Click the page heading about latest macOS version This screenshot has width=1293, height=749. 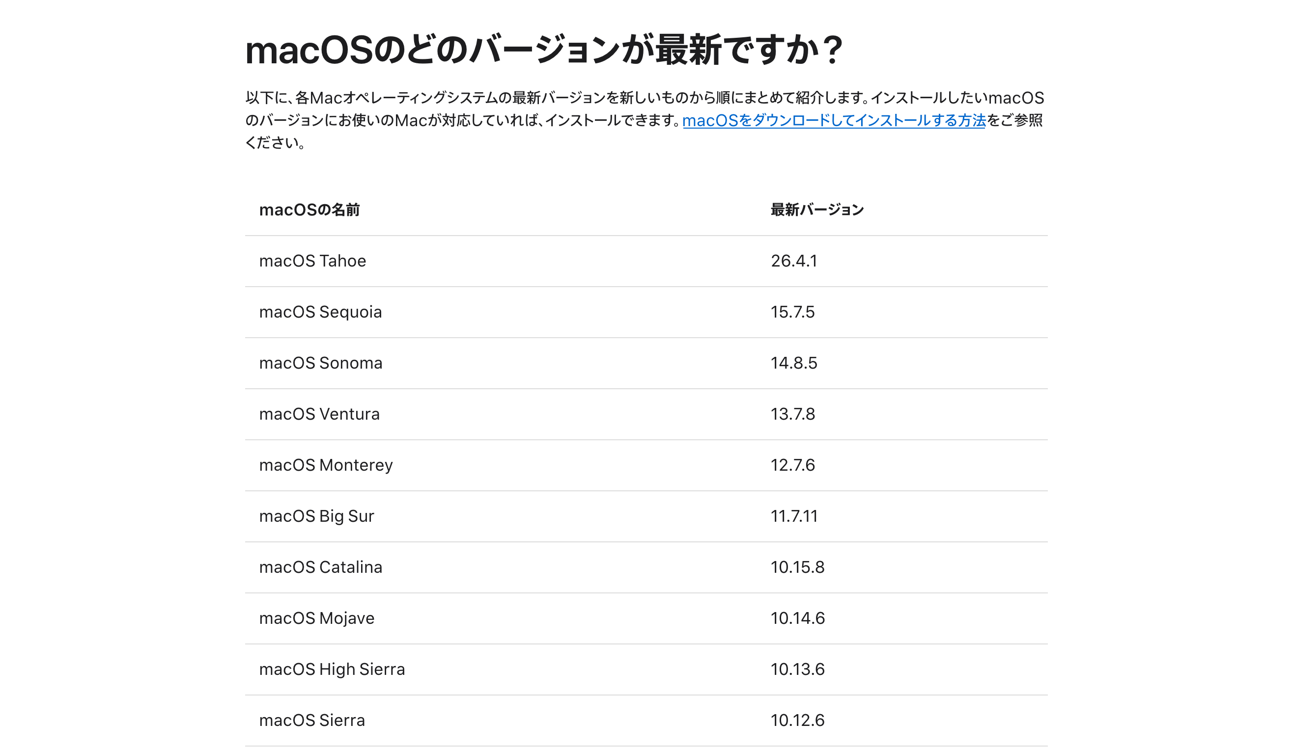[544, 50]
